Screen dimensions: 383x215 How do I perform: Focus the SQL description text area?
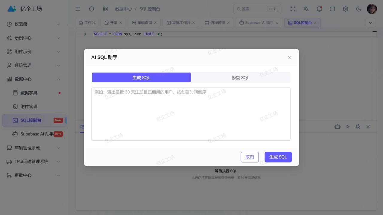tap(191, 114)
